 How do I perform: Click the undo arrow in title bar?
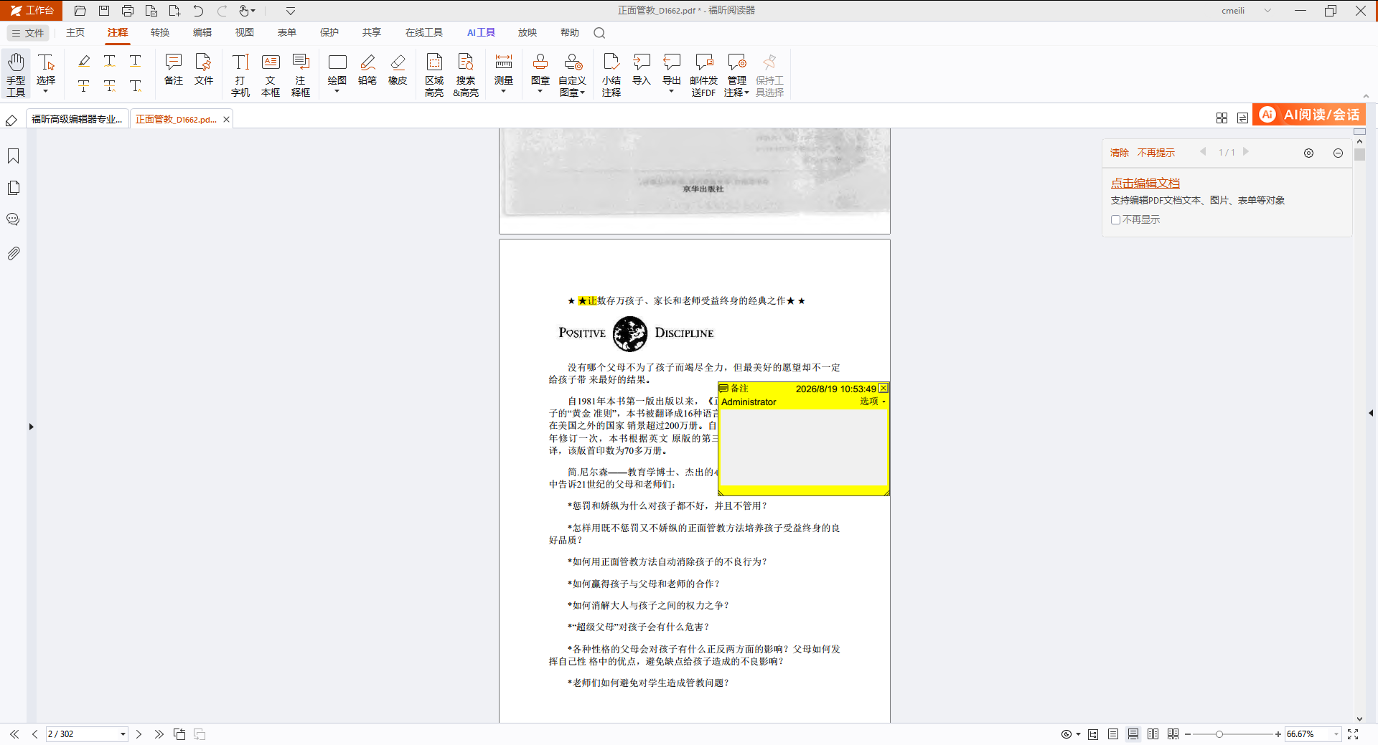198,11
